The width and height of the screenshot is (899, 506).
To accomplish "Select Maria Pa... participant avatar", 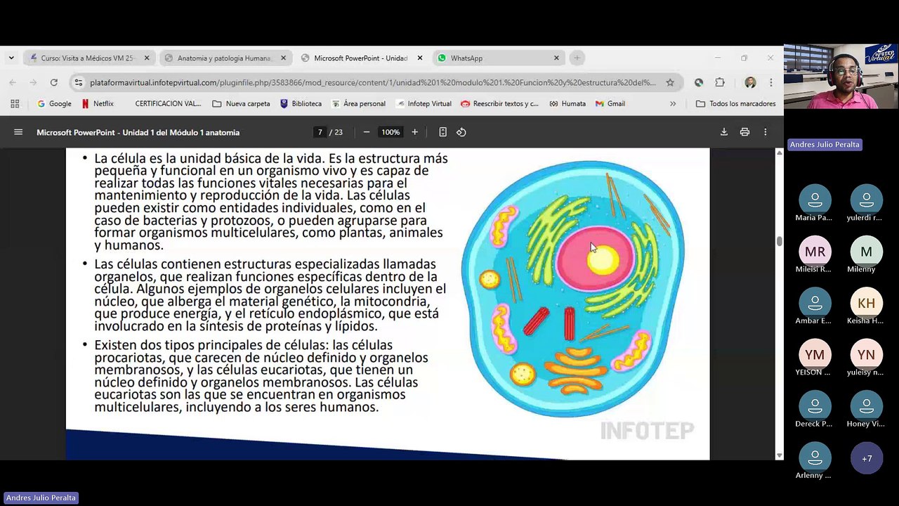I will point(815,200).
